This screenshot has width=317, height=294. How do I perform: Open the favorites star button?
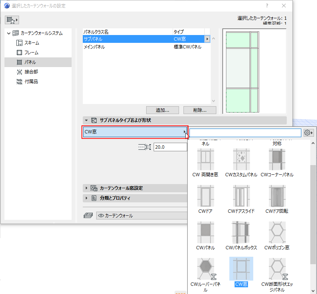click(x=12, y=20)
